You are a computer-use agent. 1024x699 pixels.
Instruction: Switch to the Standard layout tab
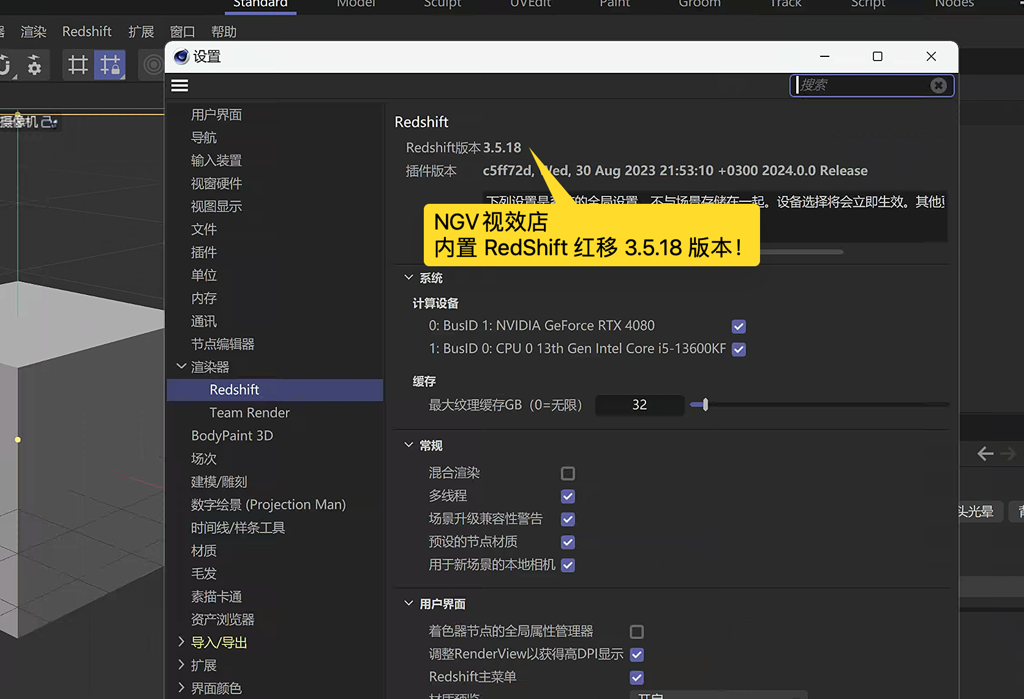pyautogui.click(x=260, y=4)
